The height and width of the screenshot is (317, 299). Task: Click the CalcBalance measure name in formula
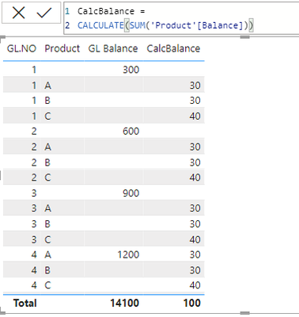pos(106,11)
